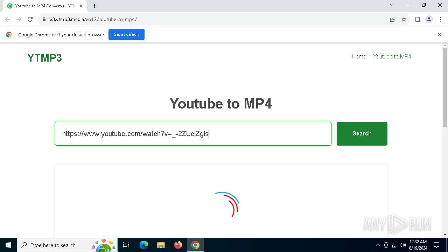448x252 pixels.
Task: Open the tab search chevron
Action: 392,5
